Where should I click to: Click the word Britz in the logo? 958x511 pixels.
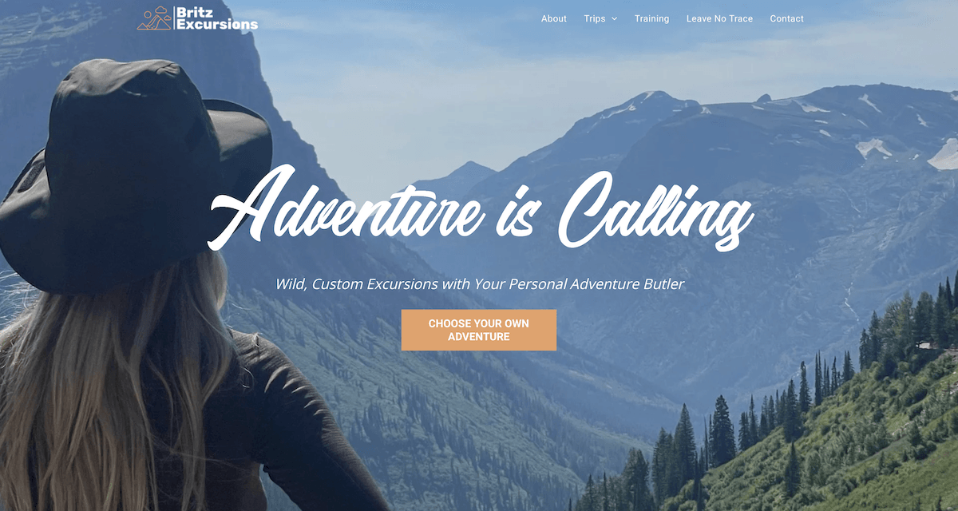tap(195, 13)
